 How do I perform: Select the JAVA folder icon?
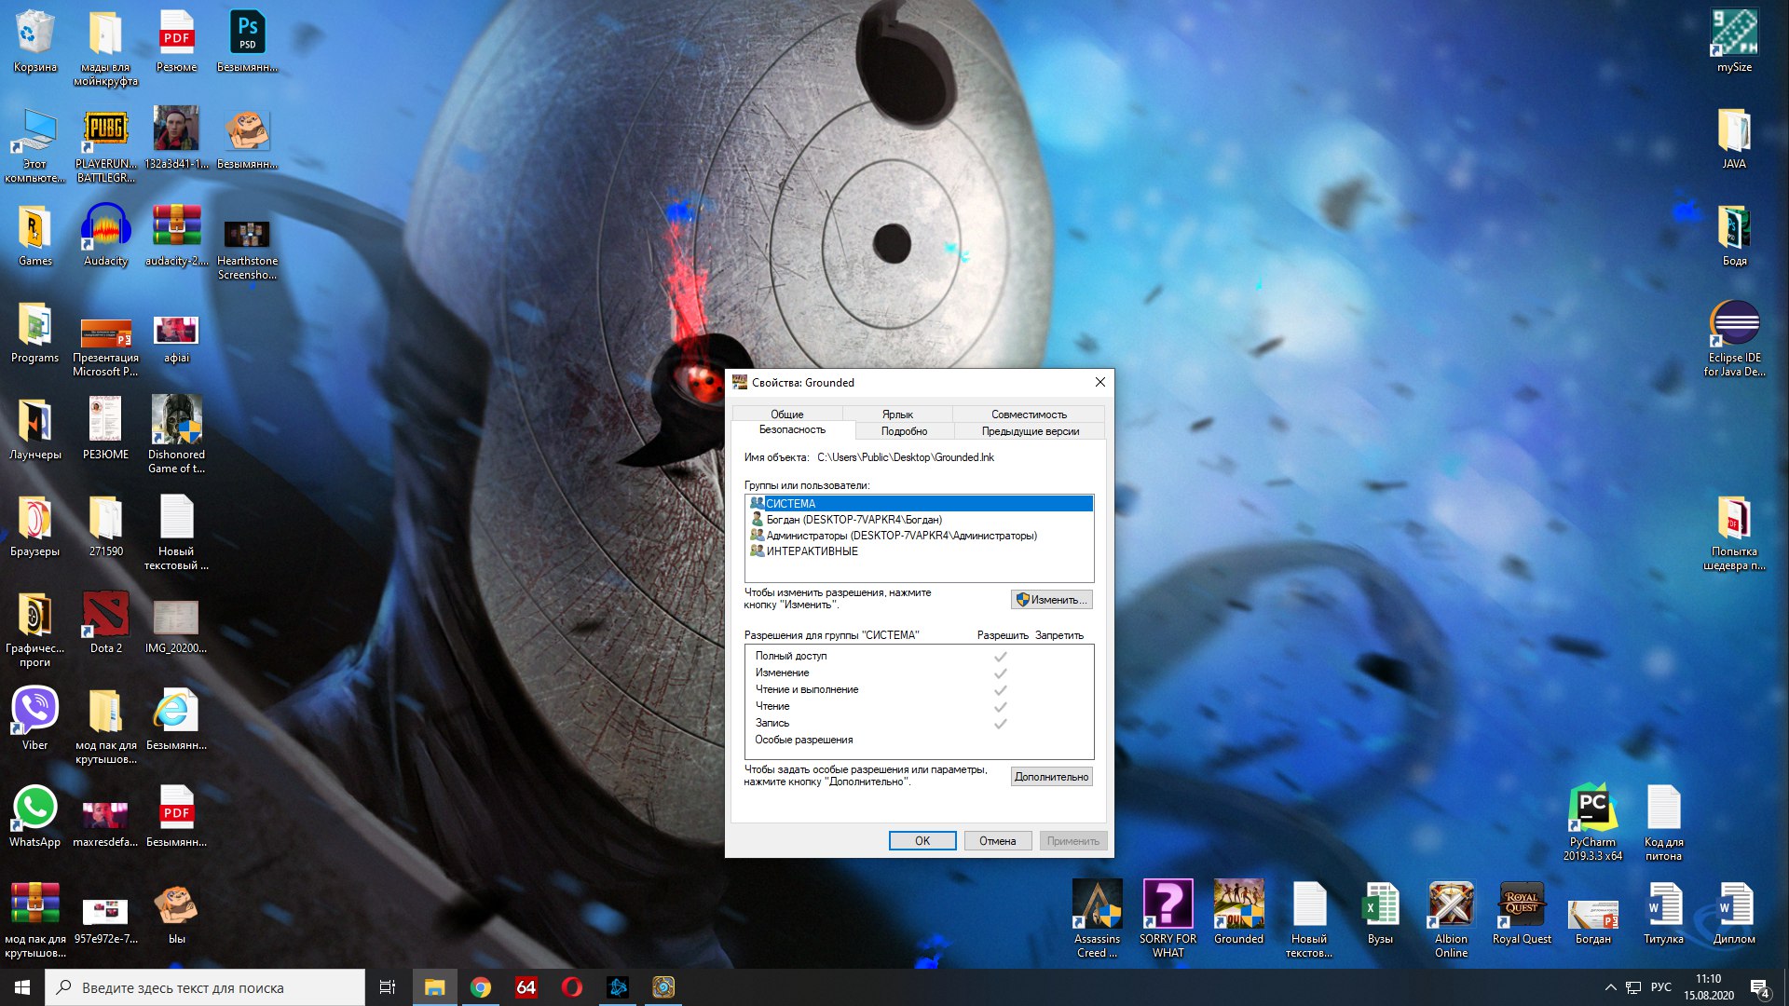[x=1734, y=139]
